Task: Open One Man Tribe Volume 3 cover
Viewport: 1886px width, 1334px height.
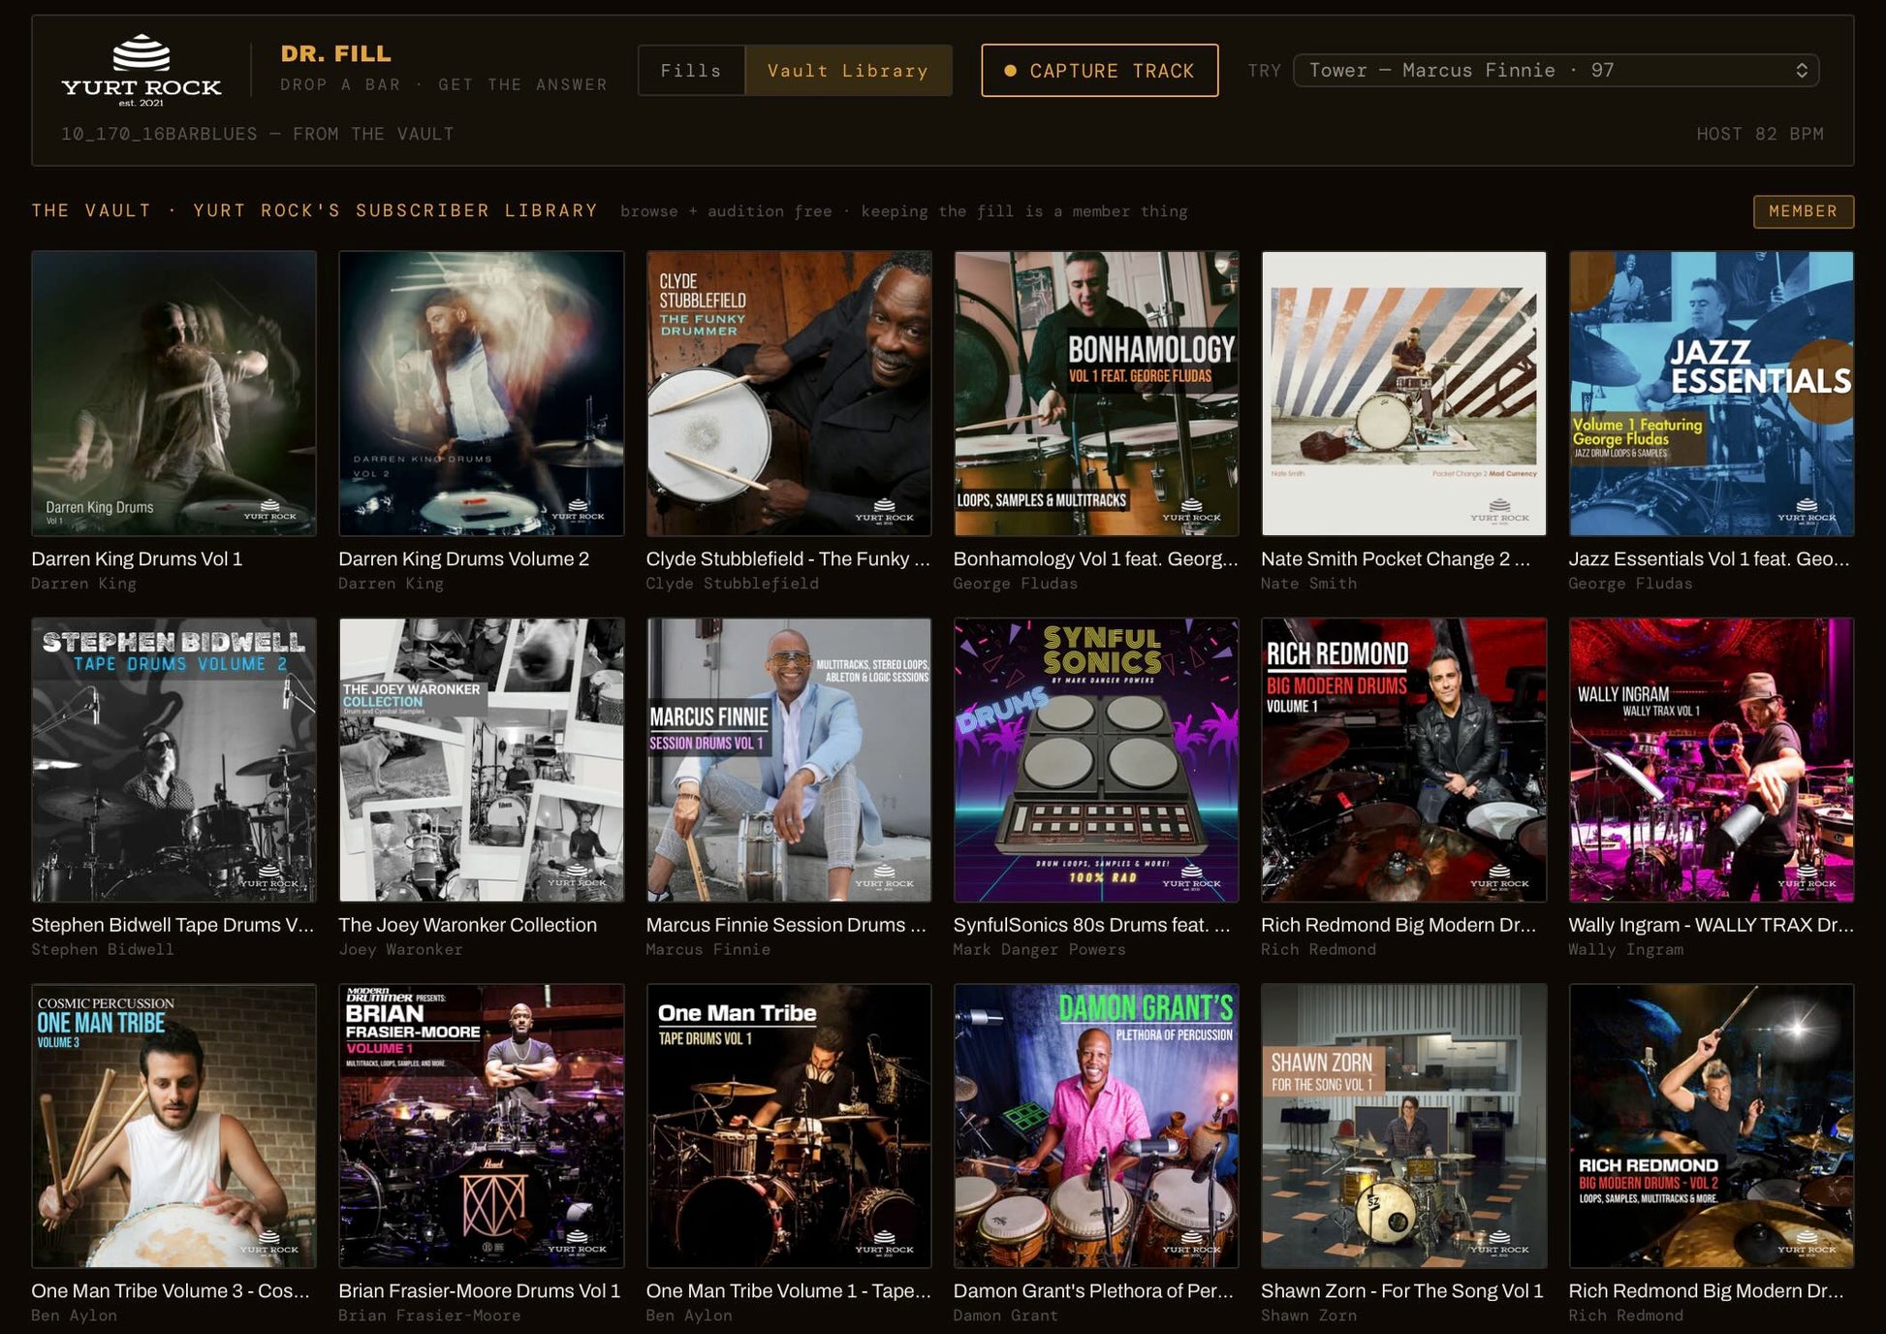Action: [173, 1127]
